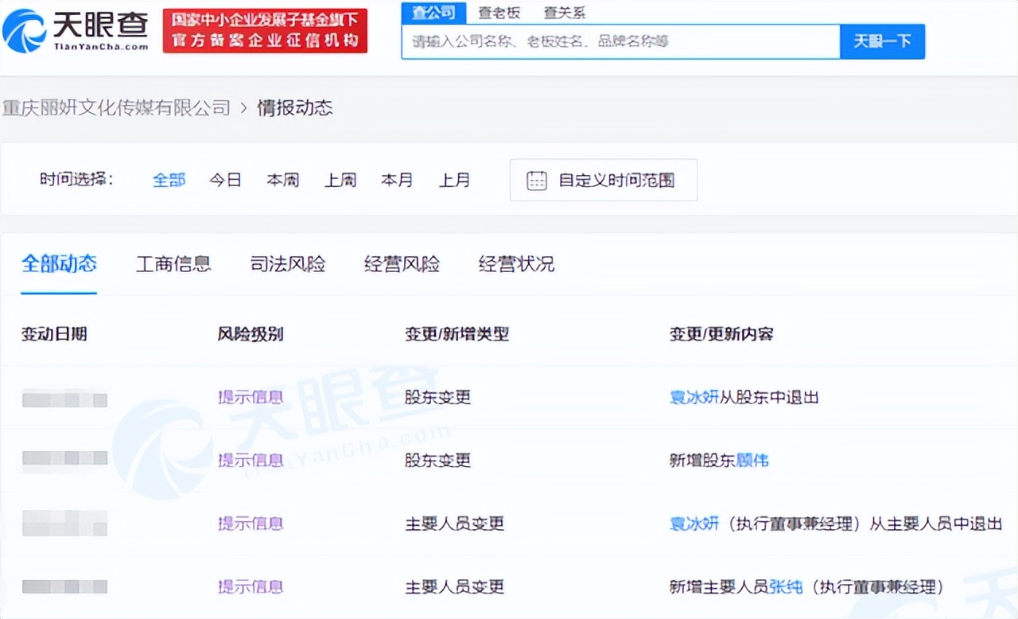Select the 全部动态 tab
This screenshot has height=619, width=1018.
click(x=59, y=264)
